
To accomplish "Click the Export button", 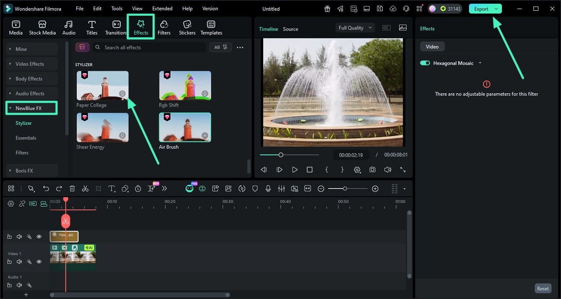I will pos(481,9).
